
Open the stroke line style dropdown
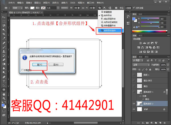click(x=65, y=8)
